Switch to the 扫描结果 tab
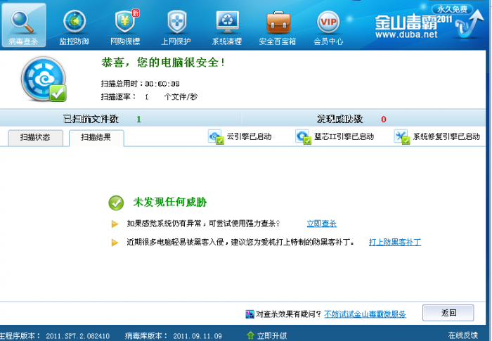The width and height of the screenshot is (492, 341). (96, 138)
